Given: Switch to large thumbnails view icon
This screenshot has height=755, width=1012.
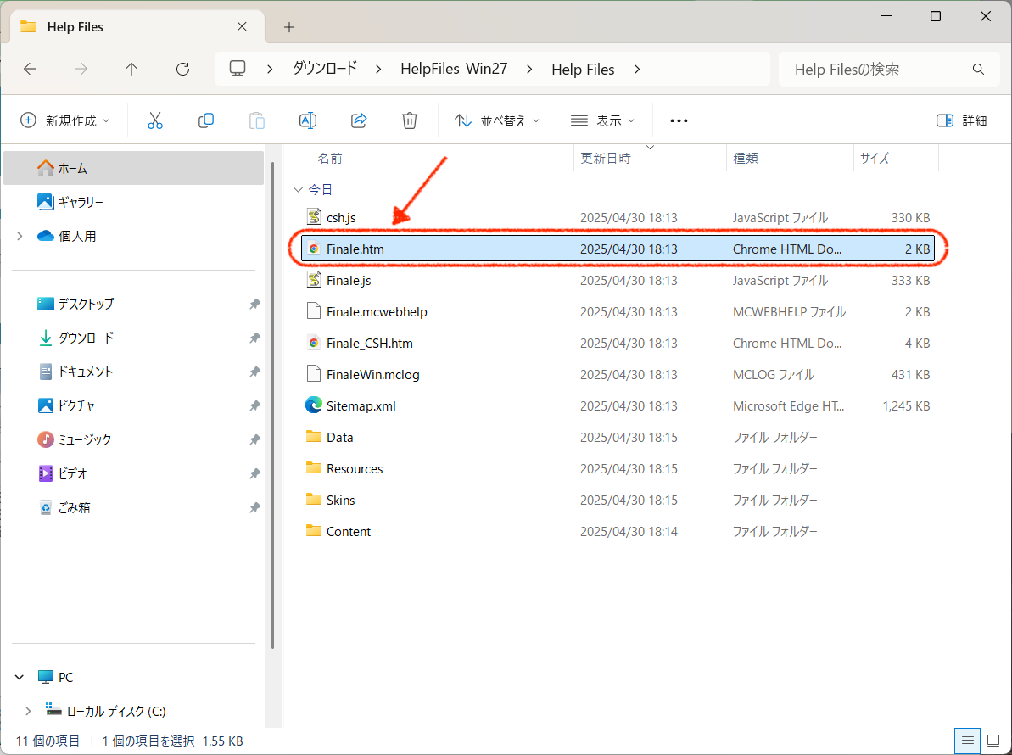Looking at the screenshot, I should click(994, 741).
